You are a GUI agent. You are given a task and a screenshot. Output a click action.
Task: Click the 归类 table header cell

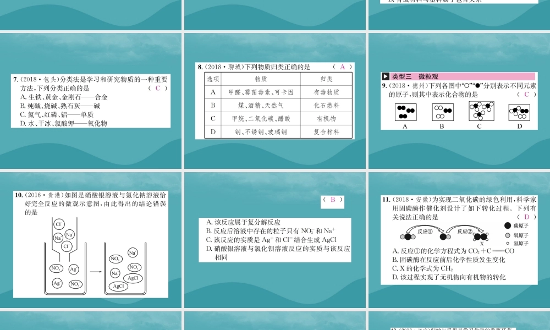[326, 79]
